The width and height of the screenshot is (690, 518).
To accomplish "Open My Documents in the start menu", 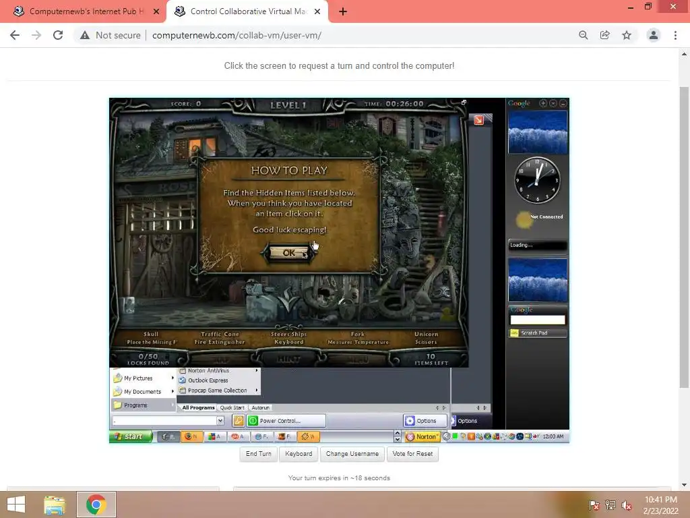I will pyautogui.click(x=143, y=392).
